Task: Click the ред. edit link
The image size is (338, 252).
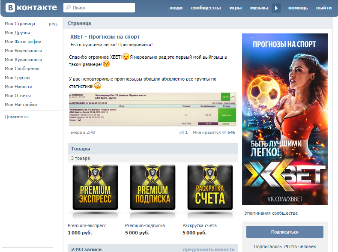Action: point(53,24)
